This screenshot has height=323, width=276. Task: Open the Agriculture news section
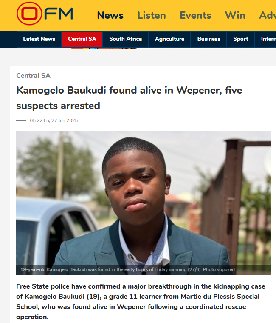point(169,39)
